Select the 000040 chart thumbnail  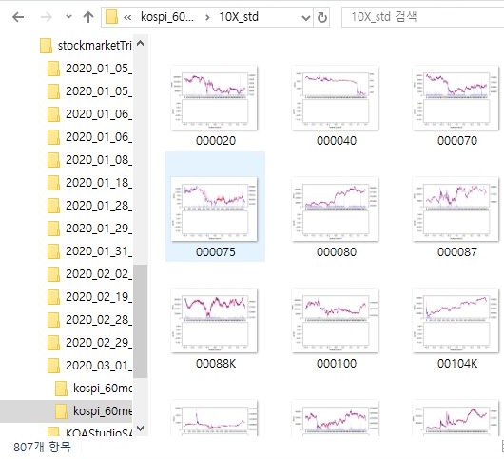point(335,98)
